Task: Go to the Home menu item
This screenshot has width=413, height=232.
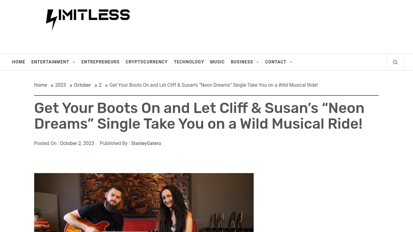Action: 19,62
